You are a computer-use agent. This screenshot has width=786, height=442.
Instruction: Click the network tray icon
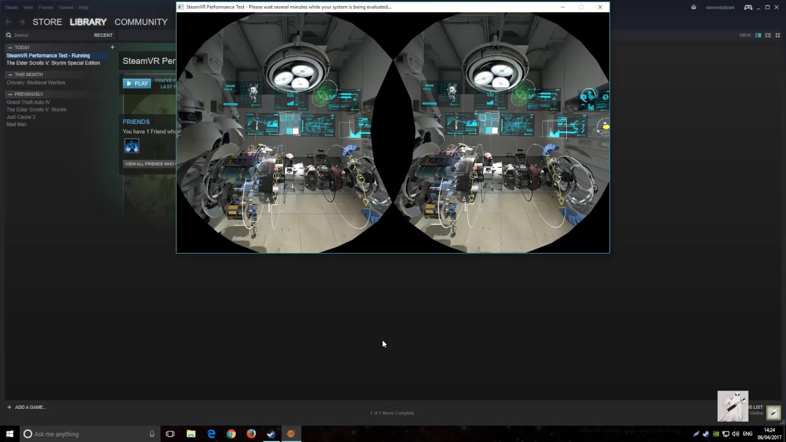(x=726, y=434)
